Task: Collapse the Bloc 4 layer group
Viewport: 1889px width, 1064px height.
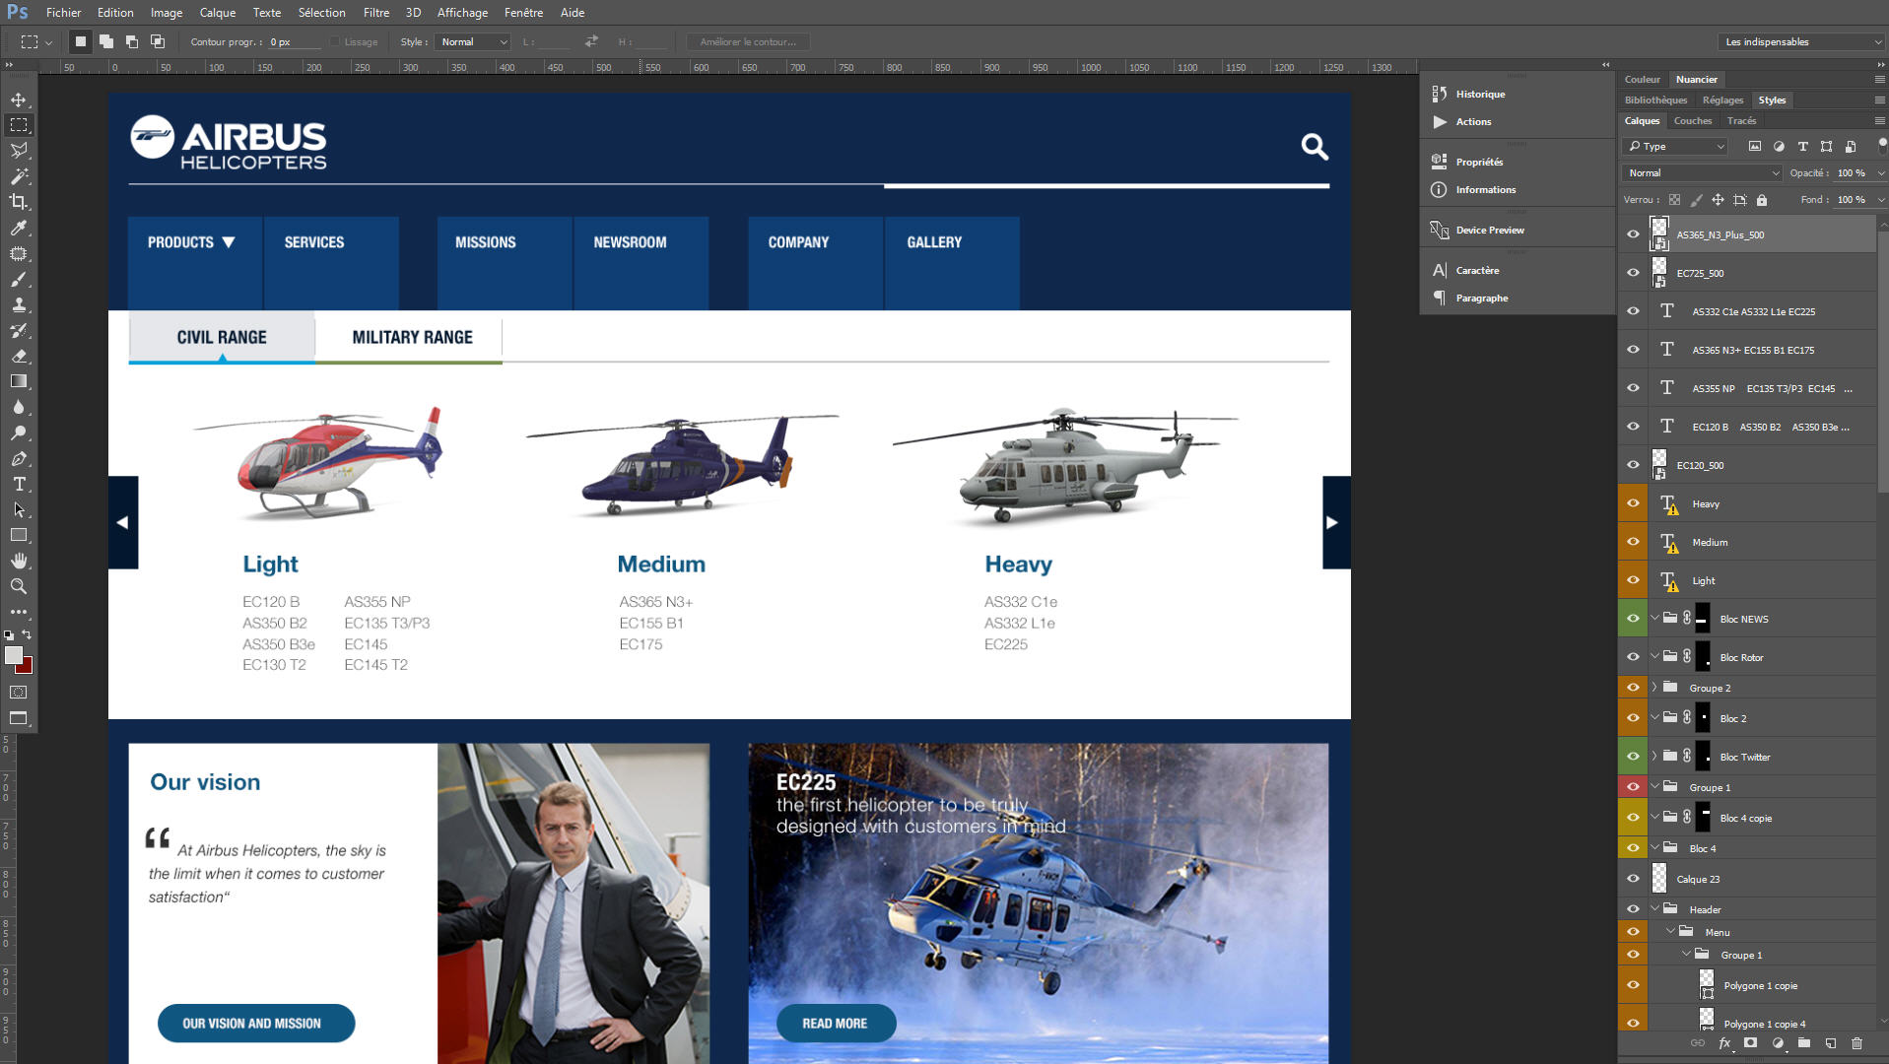Action: [x=1654, y=848]
